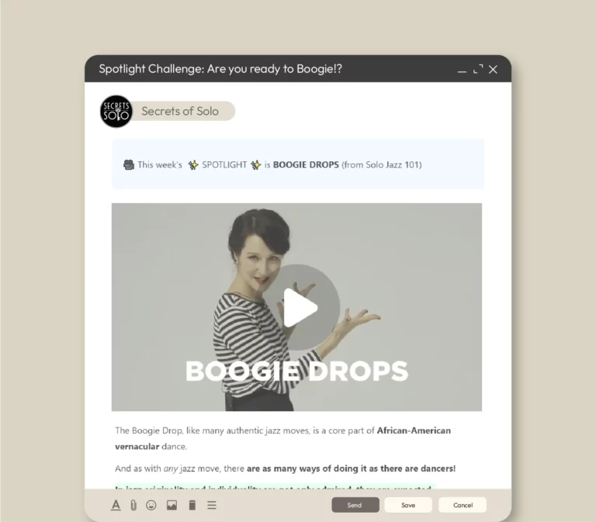Open the list options menu icon
The image size is (596, 522).
pyautogui.click(x=212, y=505)
